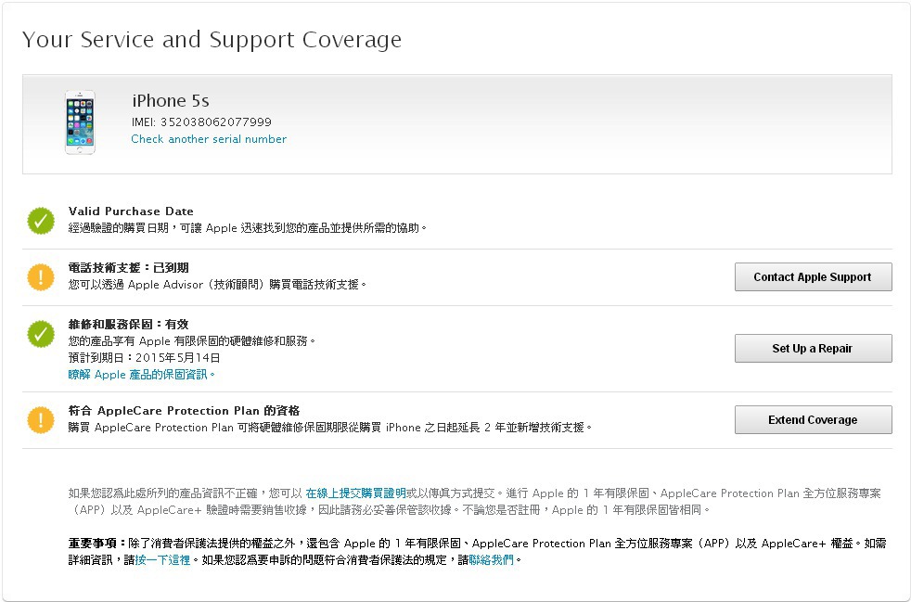Click the 維修和服務保固：有效 status heading
Image resolution: width=911 pixels, height=602 pixels.
pos(128,325)
